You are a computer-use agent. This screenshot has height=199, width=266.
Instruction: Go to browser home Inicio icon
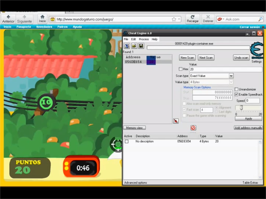pos(42,19)
